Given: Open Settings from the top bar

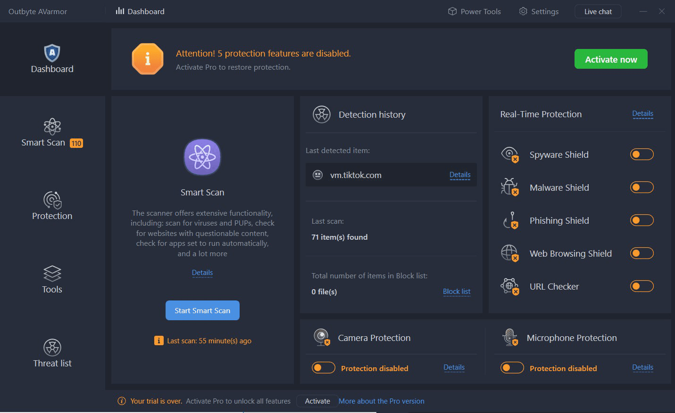Looking at the screenshot, I should click(539, 11).
